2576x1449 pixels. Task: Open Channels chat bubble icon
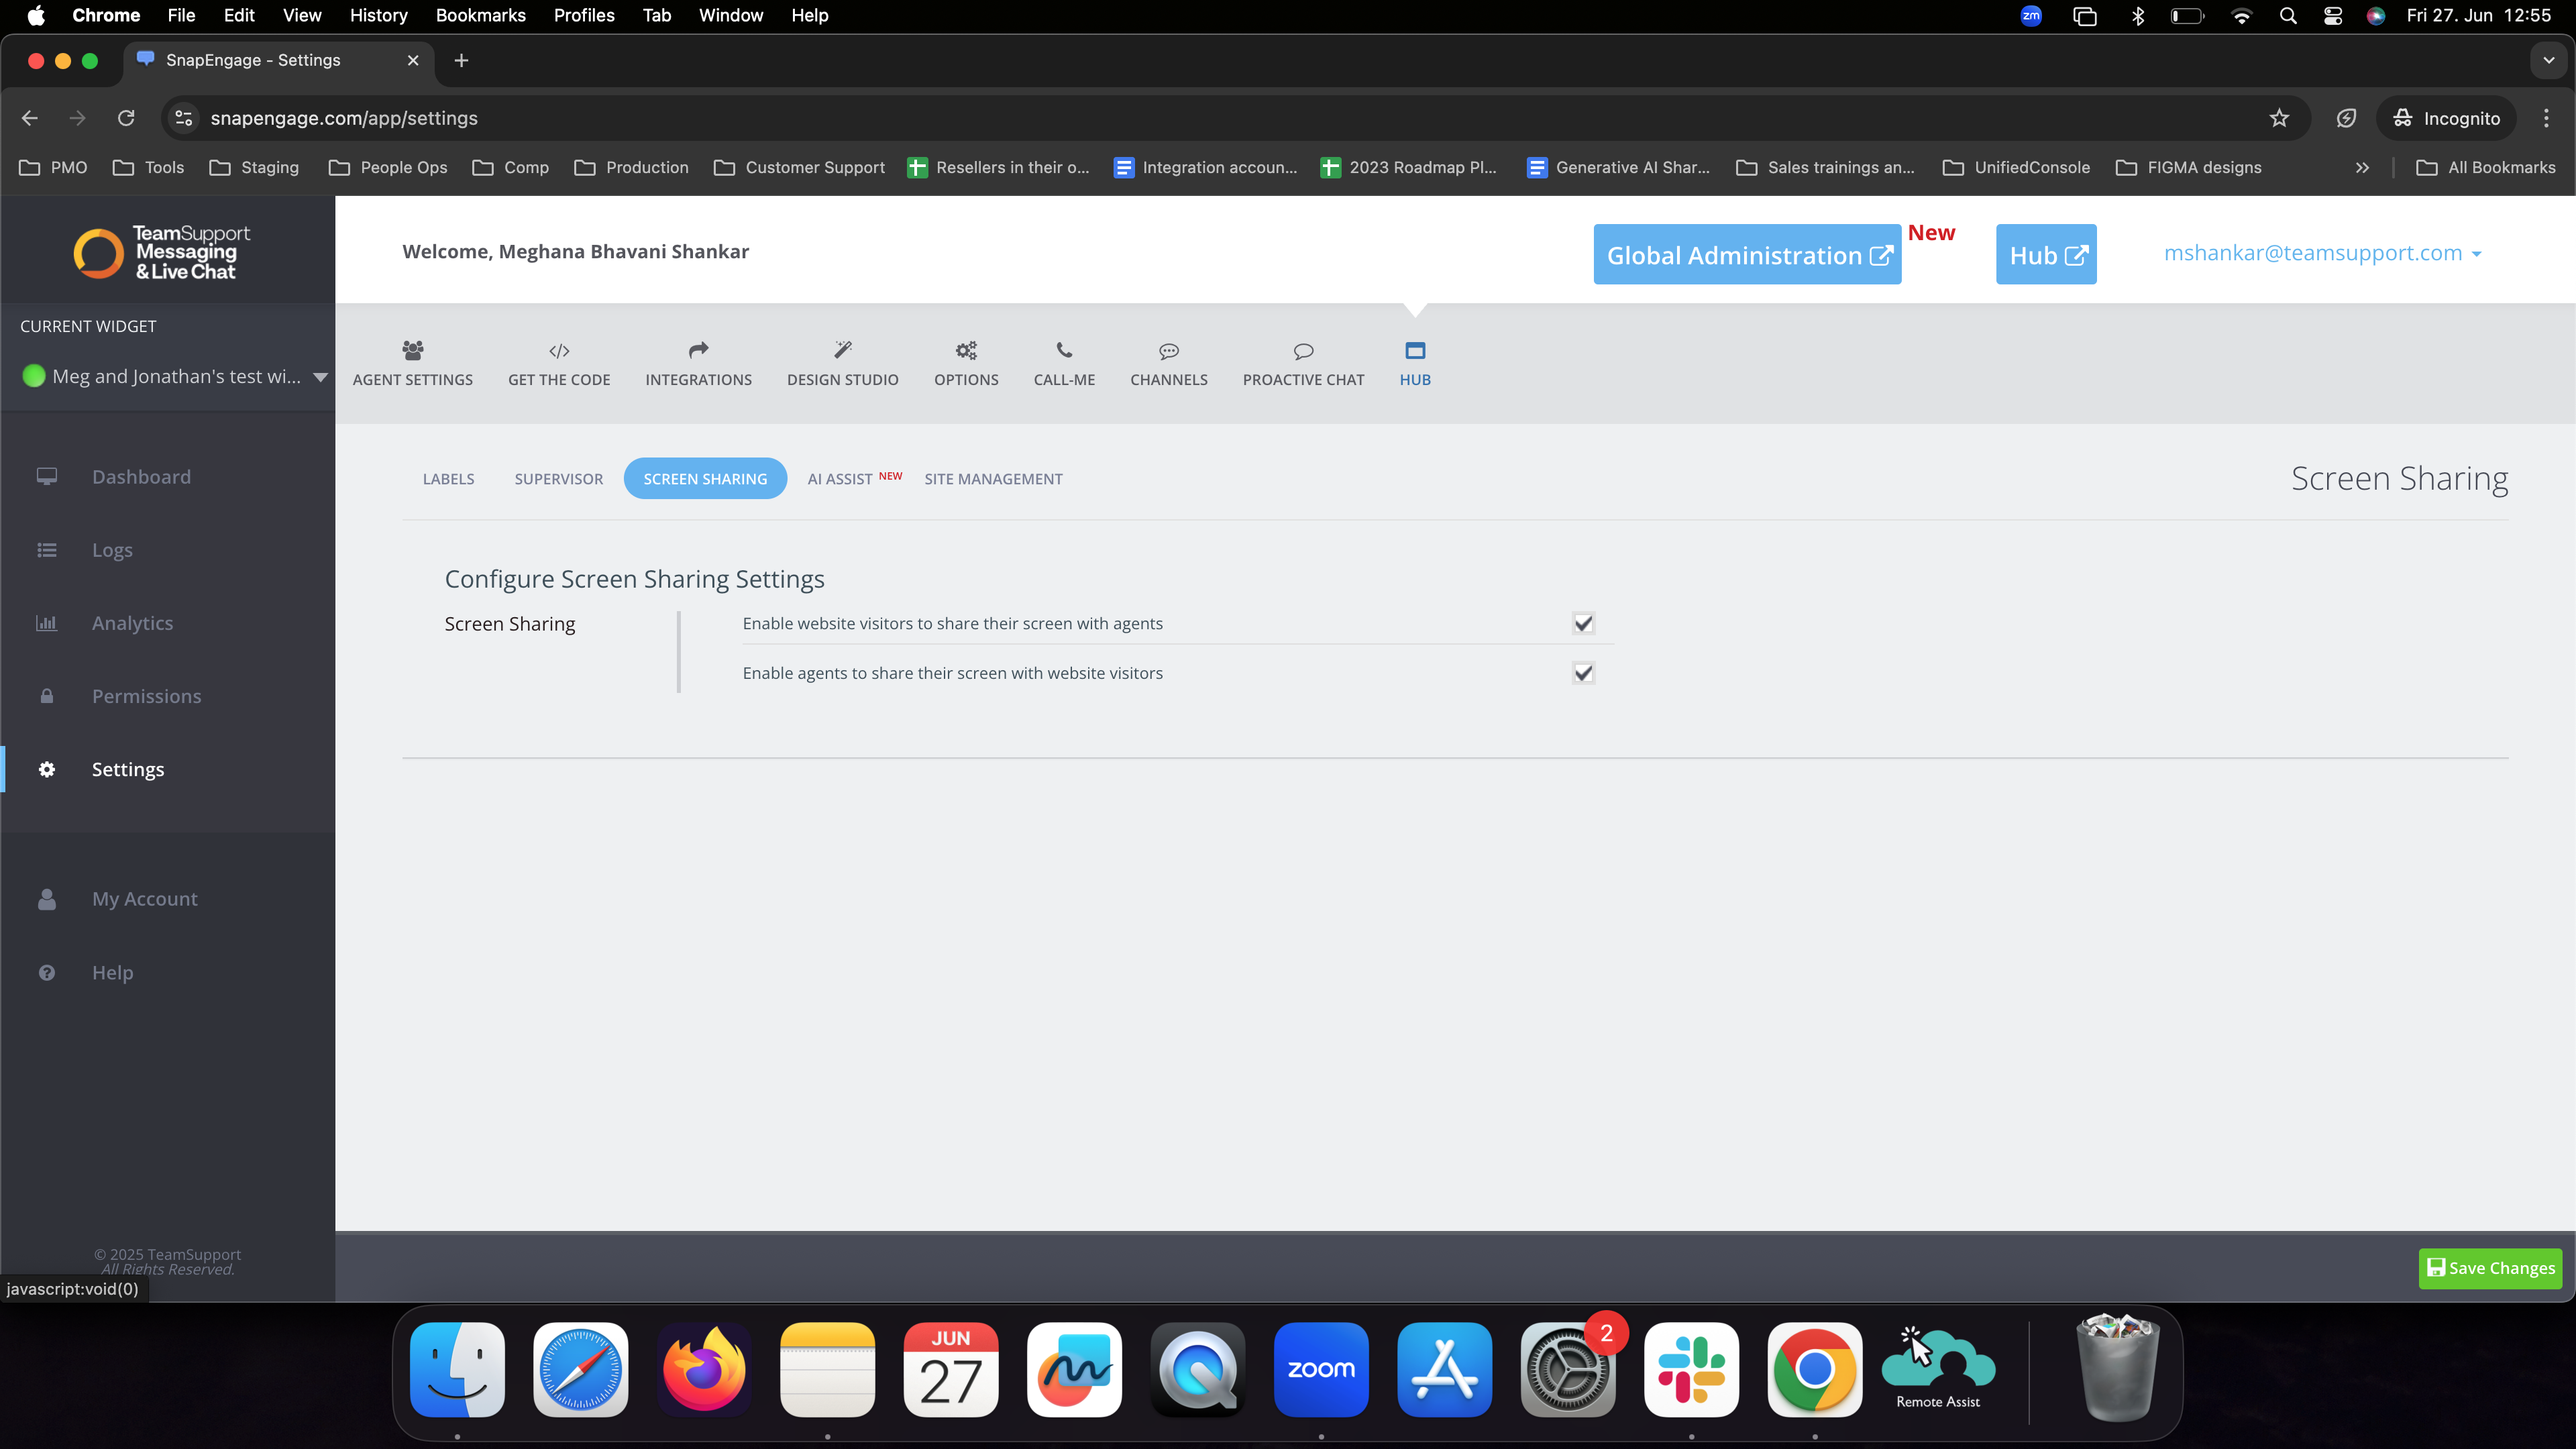coord(1168,351)
